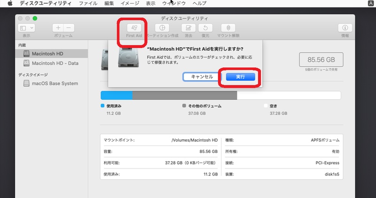Open the ファイル (File) menu
Screen dimensions: 376x198
tap(88, 3)
